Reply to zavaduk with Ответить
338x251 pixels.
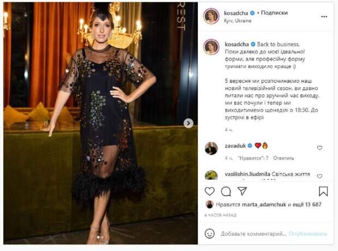point(283,158)
